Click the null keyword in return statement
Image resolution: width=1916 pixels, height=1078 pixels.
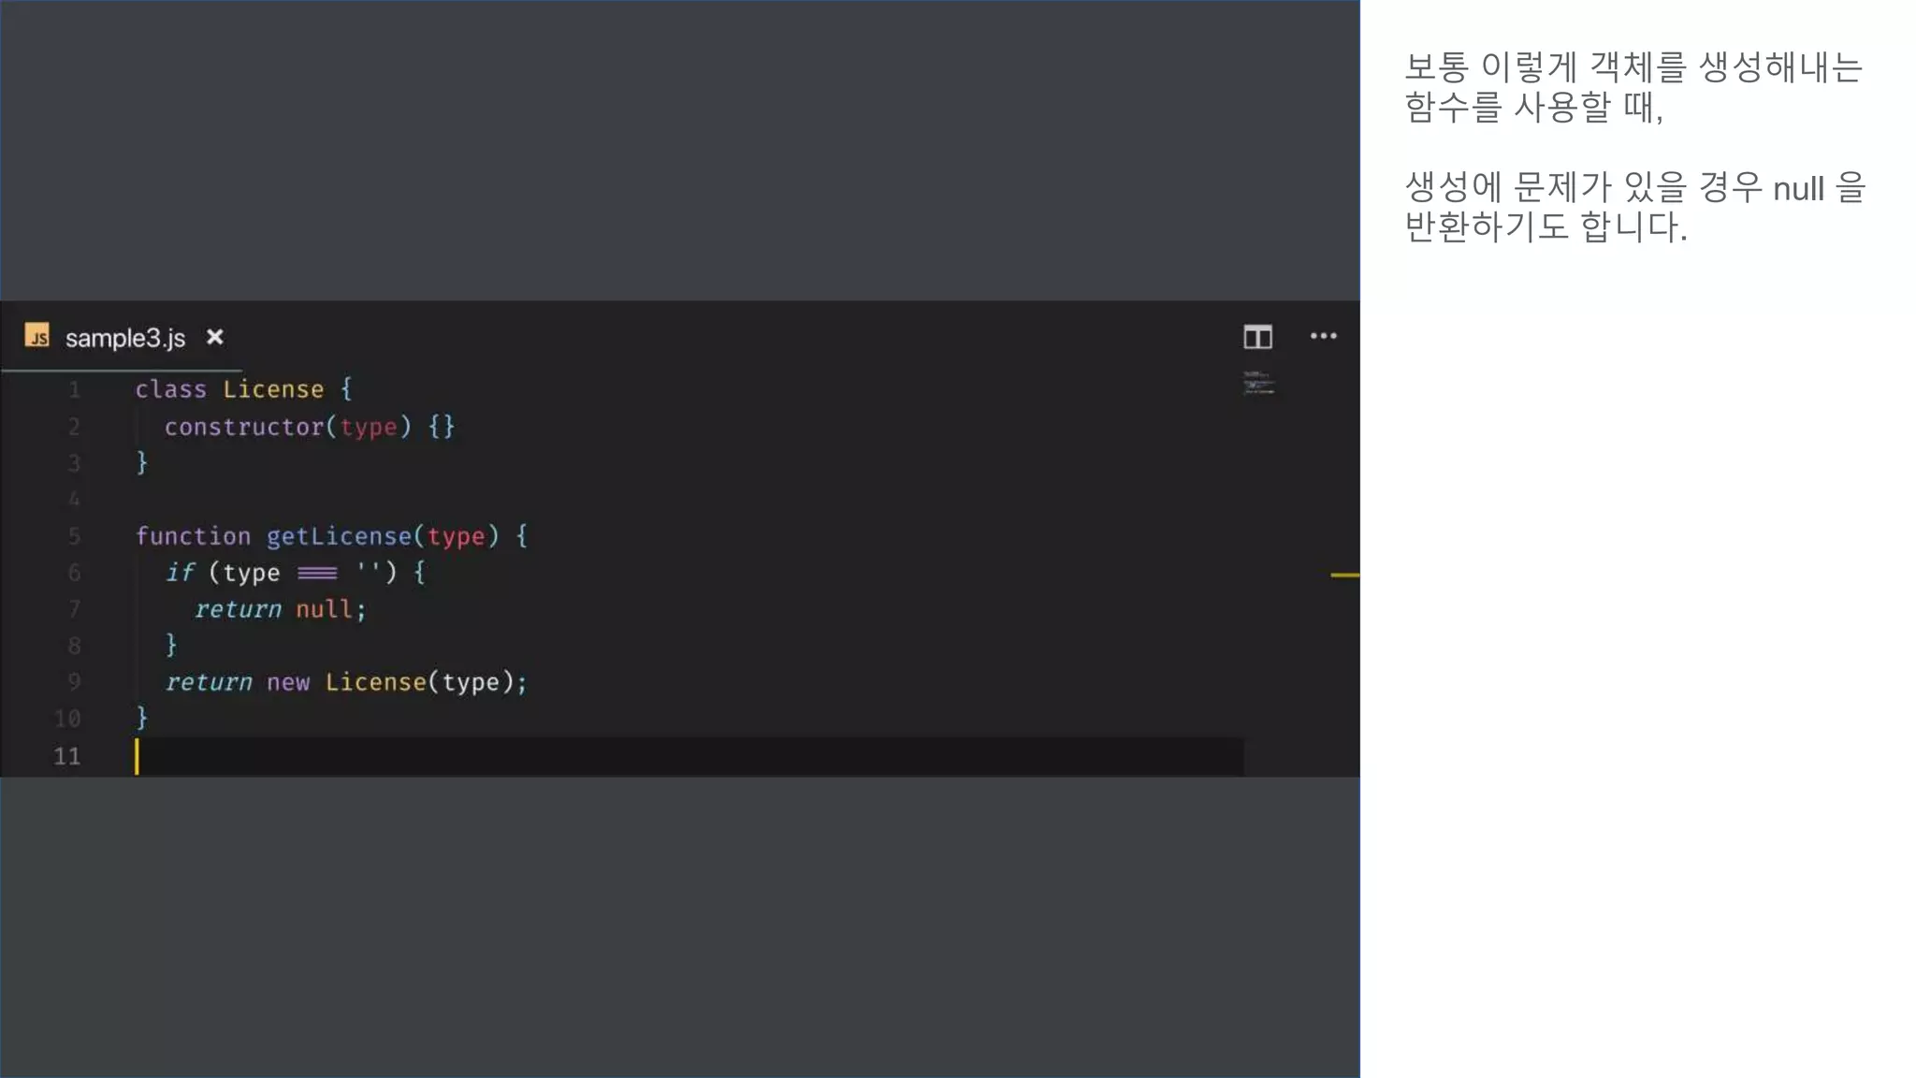tap(324, 609)
